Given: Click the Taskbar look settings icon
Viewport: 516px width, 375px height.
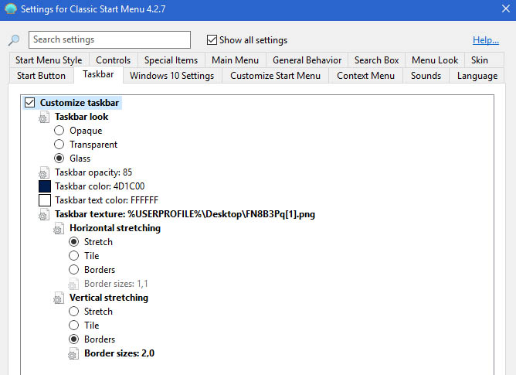Looking at the screenshot, I should tap(45, 118).
